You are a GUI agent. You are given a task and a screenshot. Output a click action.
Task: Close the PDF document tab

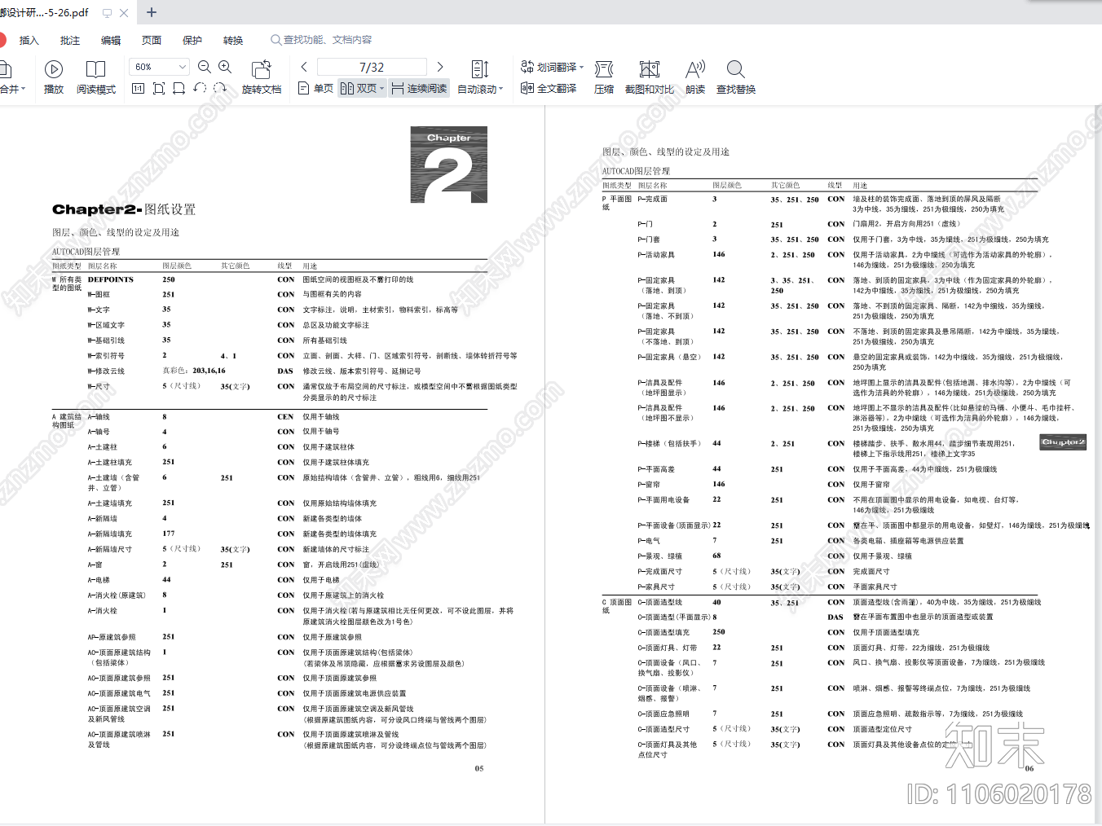tap(124, 13)
